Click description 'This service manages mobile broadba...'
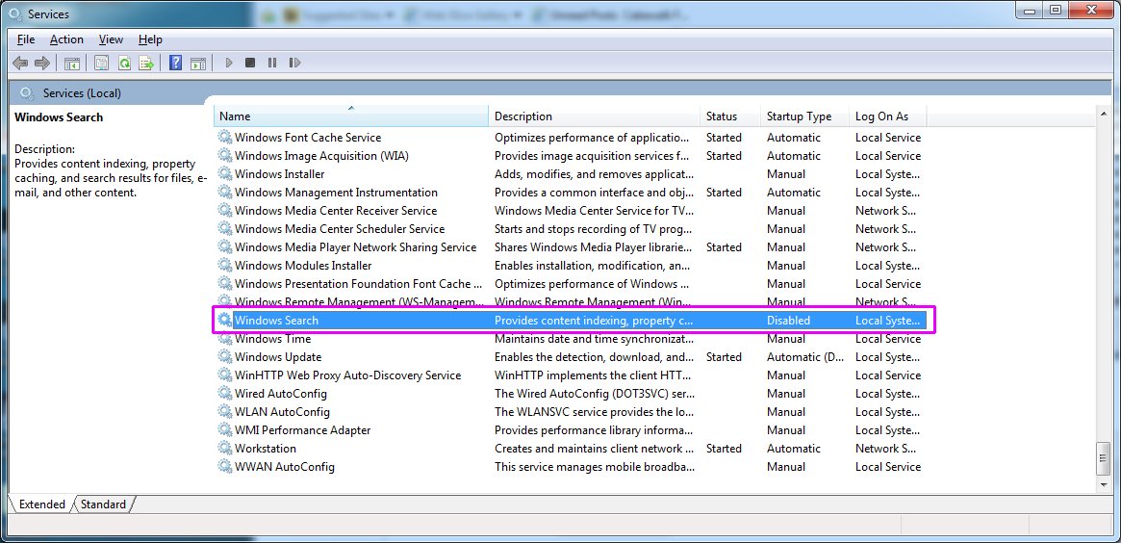1121x543 pixels. coord(595,467)
